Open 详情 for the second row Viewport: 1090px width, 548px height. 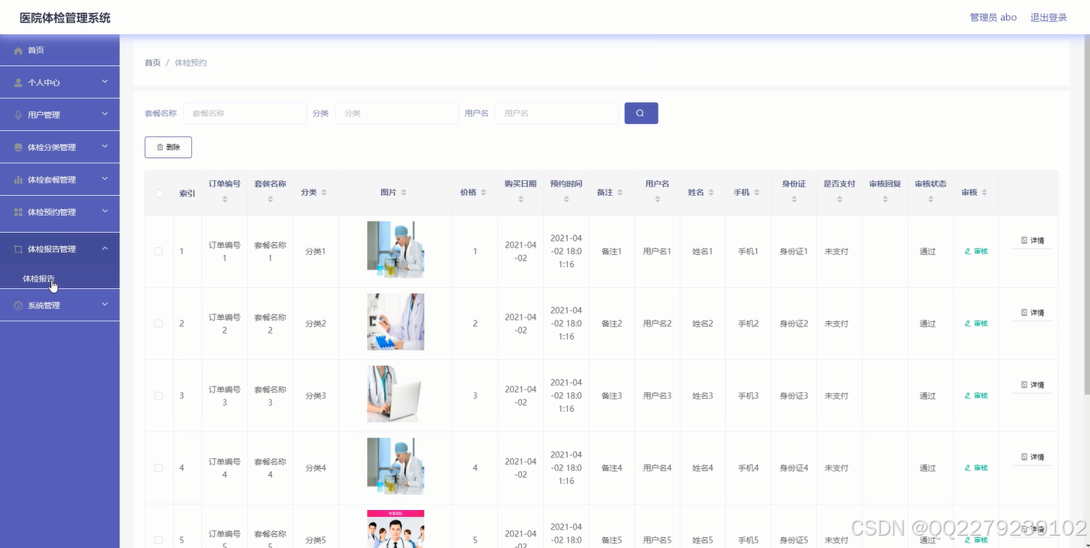click(x=1031, y=312)
